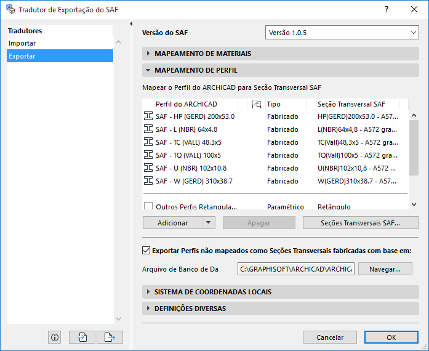Image resolution: width=429 pixels, height=351 pixels.
Task: Select row text SAF - TC (VALL) 48.3x5
Action: (x=188, y=142)
